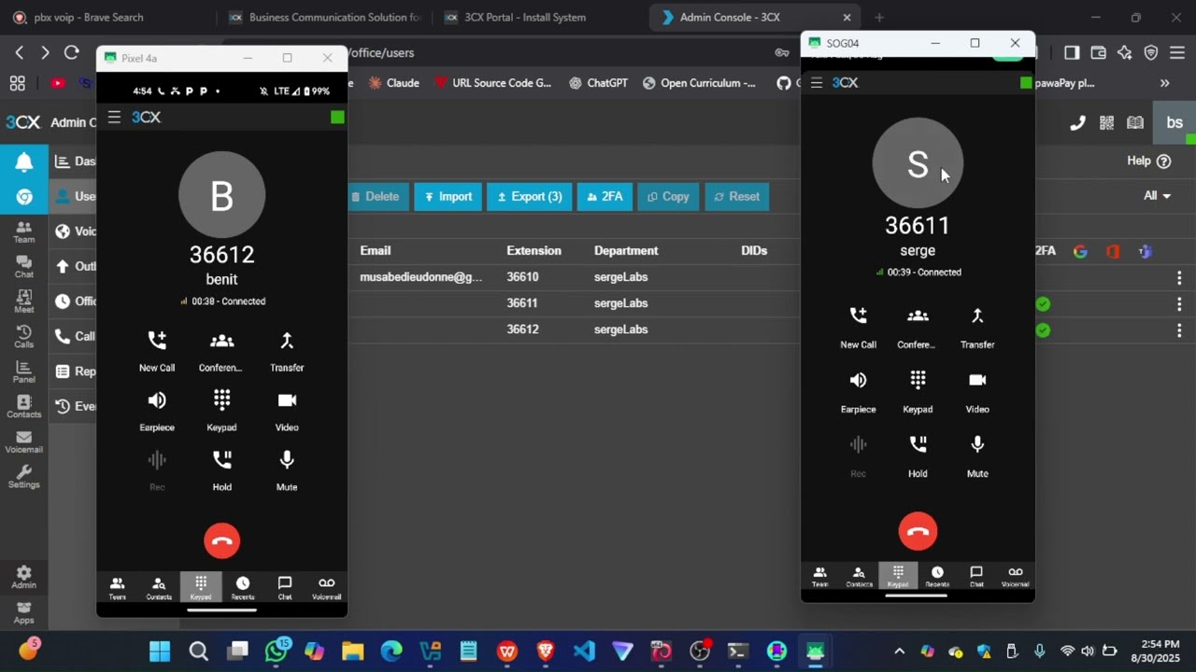
Task: Hang up the call in SOG04 window
Action: (918, 531)
